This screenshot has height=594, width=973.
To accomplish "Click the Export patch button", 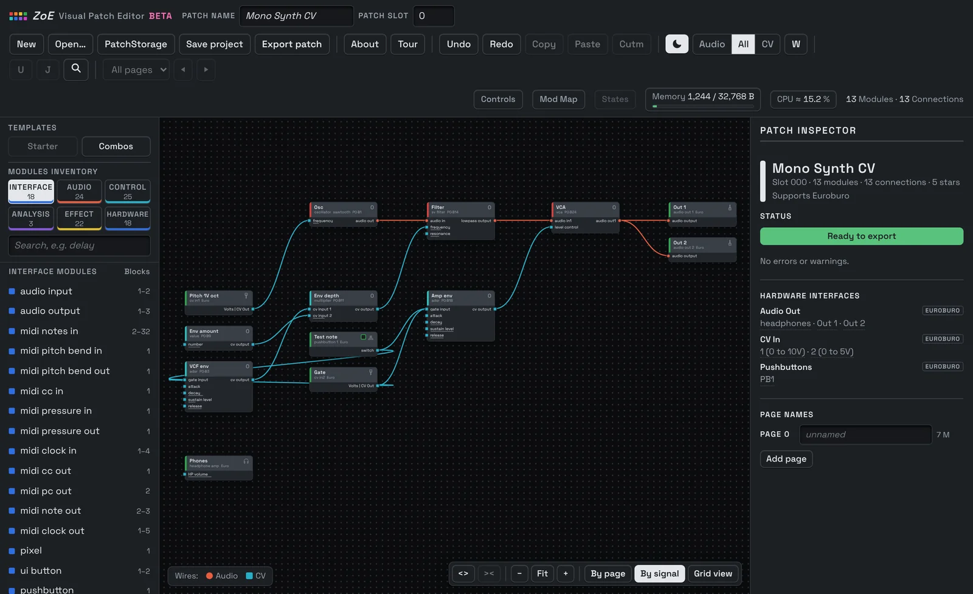I will [x=292, y=44].
